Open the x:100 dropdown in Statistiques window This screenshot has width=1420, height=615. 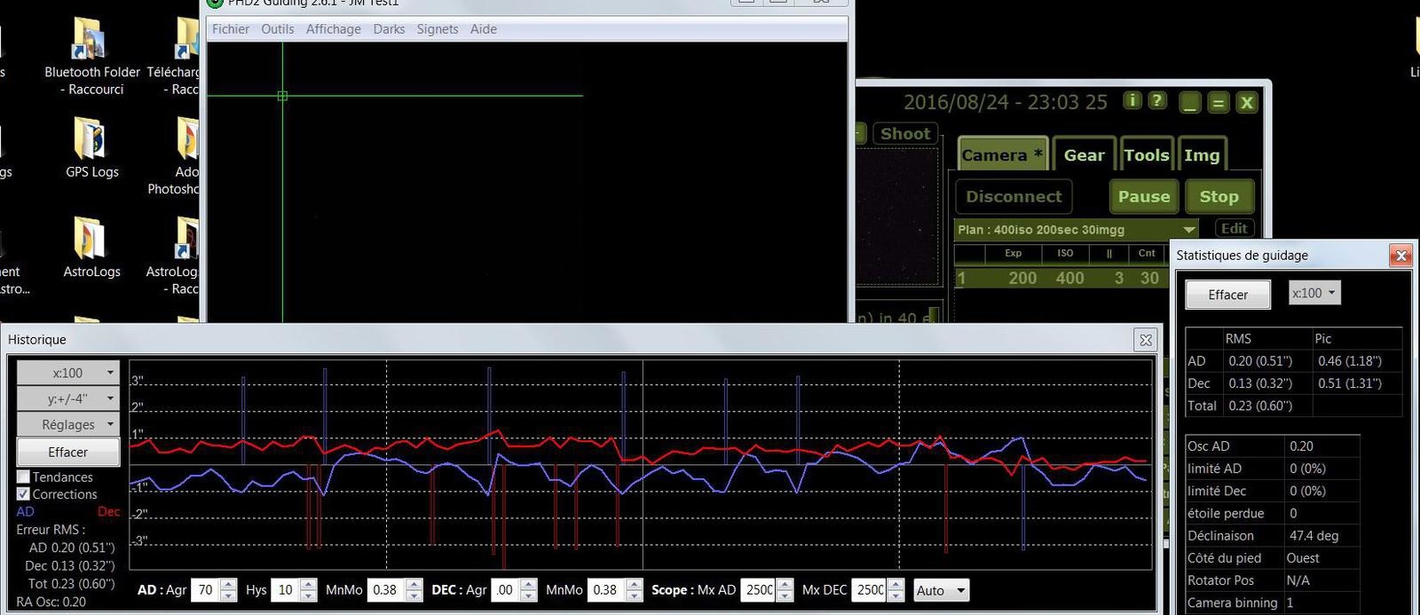pyautogui.click(x=1314, y=293)
